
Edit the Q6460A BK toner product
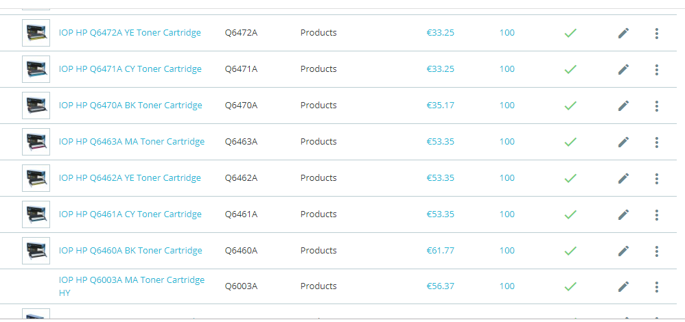[623, 251]
